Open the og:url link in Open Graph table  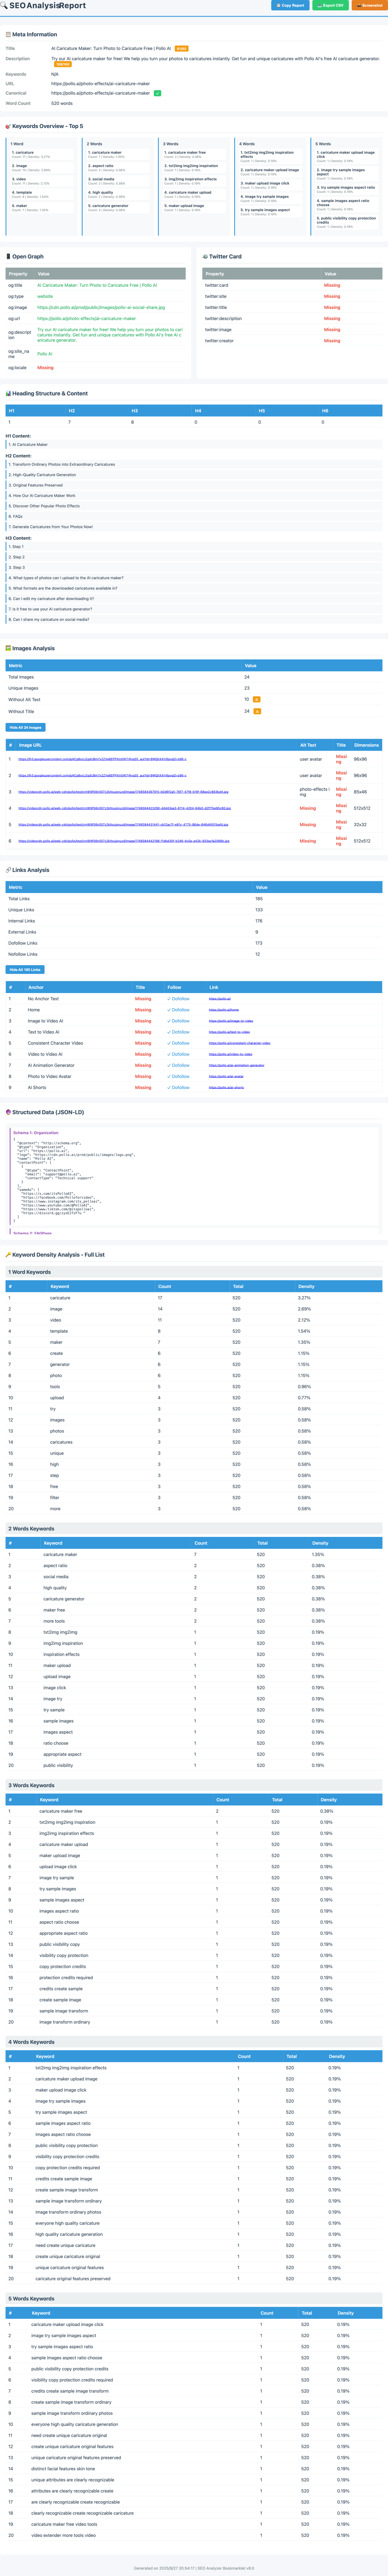(x=86, y=318)
